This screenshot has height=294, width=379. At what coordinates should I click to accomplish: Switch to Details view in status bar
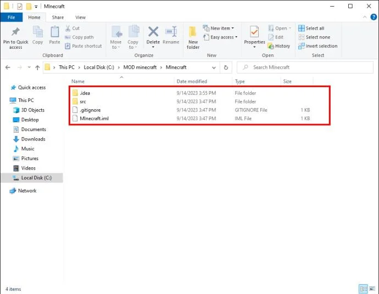tap(363, 289)
